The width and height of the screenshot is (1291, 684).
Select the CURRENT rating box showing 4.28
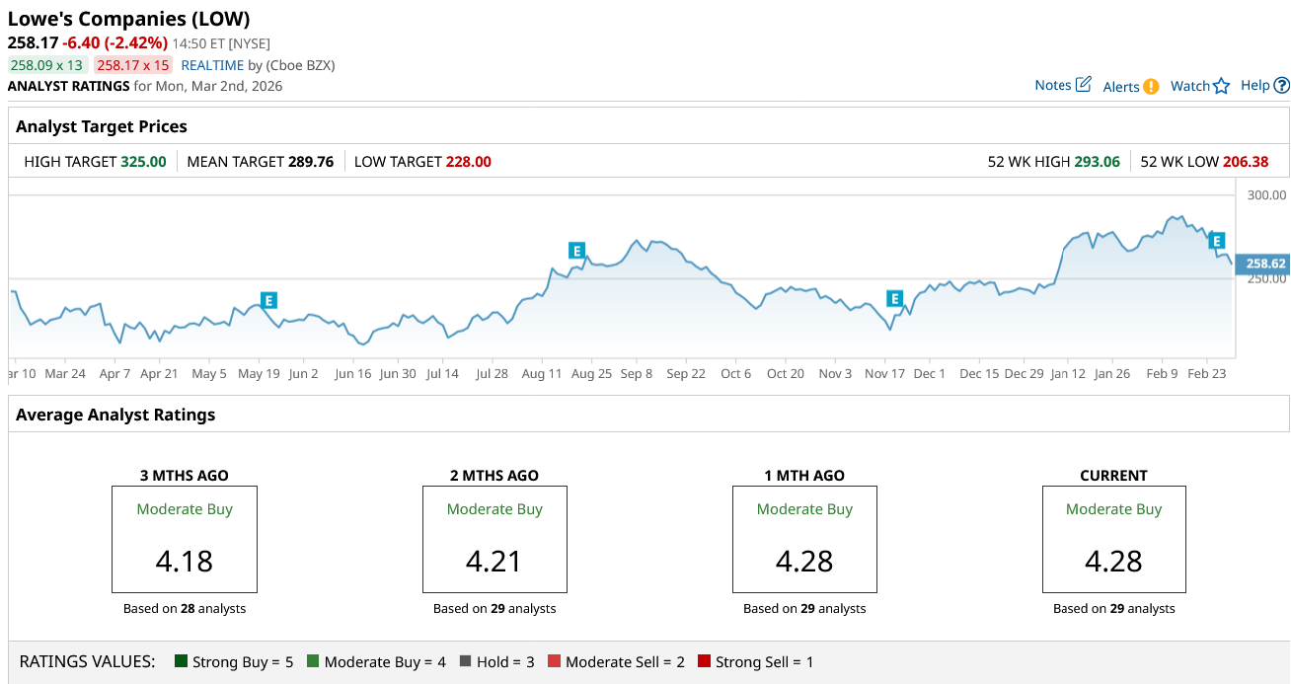(x=1113, y=539)
